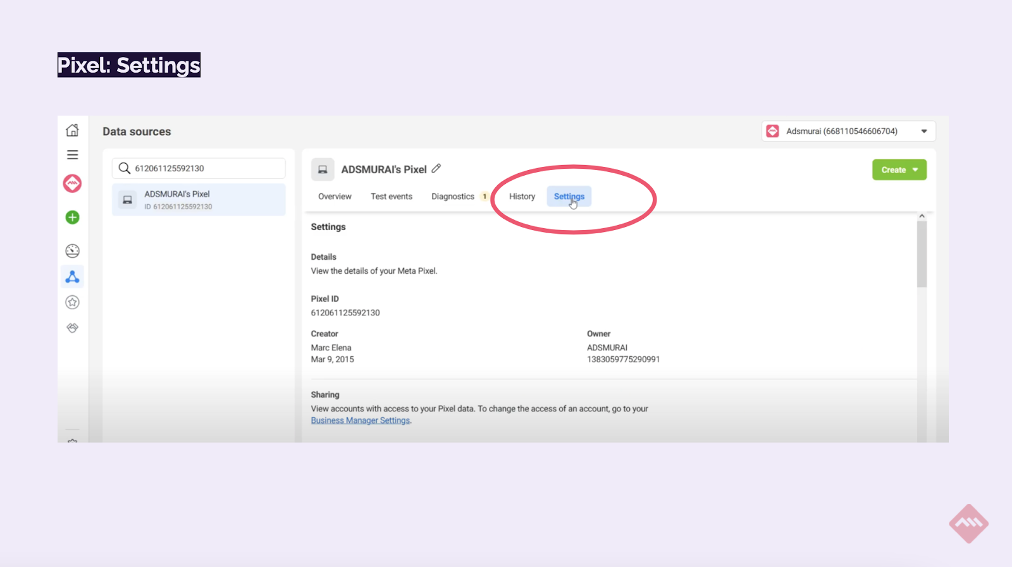This screenshot has height=567, width=1012.
Task: Open the hamburger menu in sidebar
Action: (x=73, y=155)
